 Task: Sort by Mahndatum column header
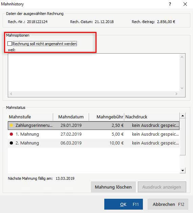[x=71, y=117]
